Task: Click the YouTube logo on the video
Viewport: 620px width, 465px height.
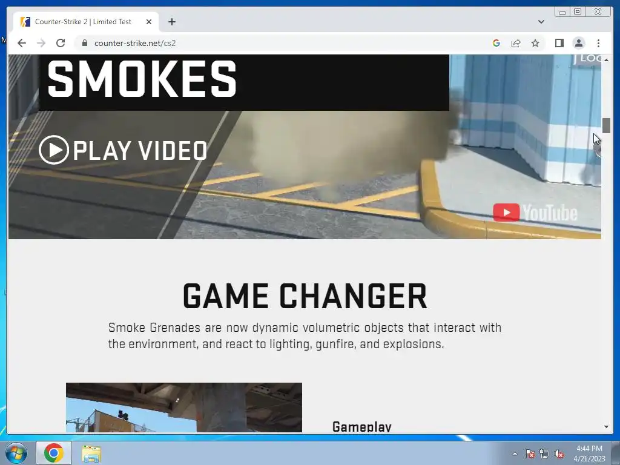Action: 535,213
